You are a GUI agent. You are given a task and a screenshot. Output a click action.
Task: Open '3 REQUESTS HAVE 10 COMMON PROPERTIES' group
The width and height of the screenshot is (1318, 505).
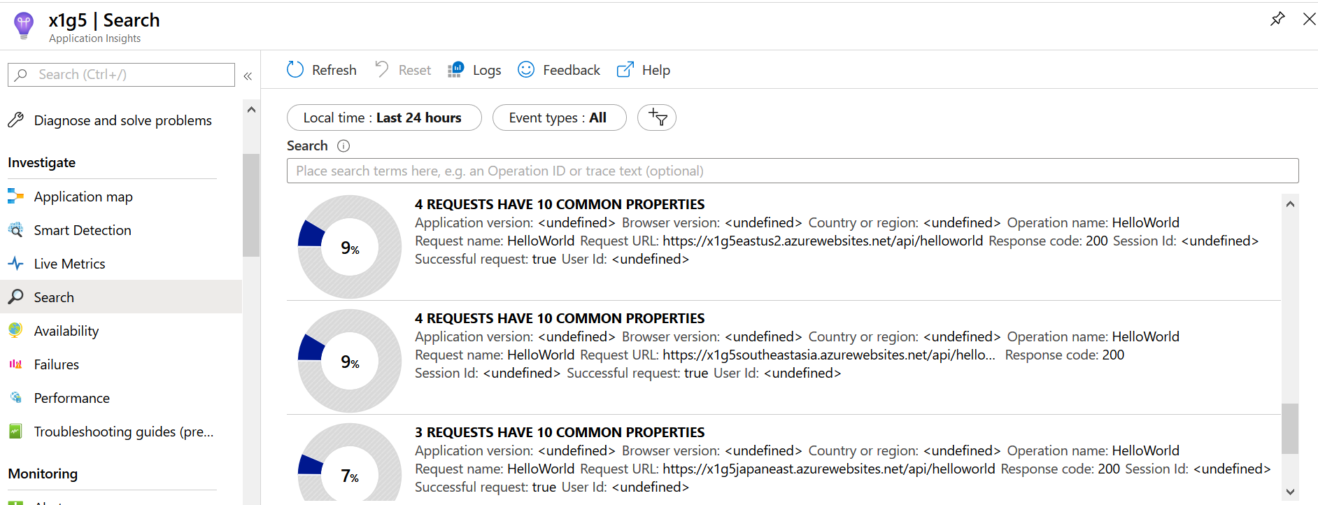[x=560, y=432]
